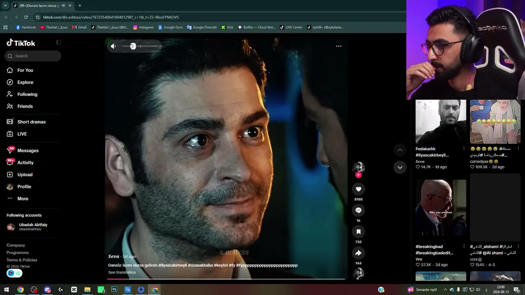Open the site information icon in address bar
The height and width of the screenshot is (295, 525).
point(38,17)
